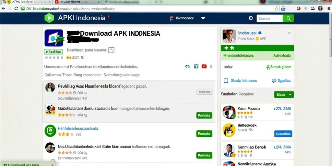
Task: Click the plus icon in green bar
Action: 226,48
